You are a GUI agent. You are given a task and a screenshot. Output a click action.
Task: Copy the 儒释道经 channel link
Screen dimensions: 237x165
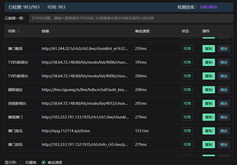(x=208, y=90)
